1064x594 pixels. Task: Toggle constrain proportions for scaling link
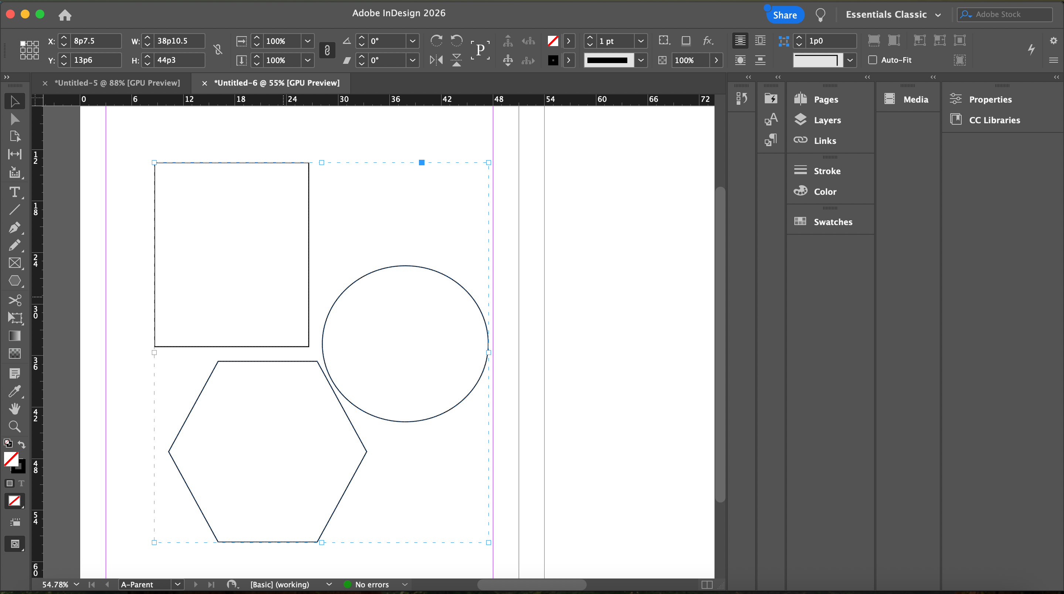click(x=327, y=50)
